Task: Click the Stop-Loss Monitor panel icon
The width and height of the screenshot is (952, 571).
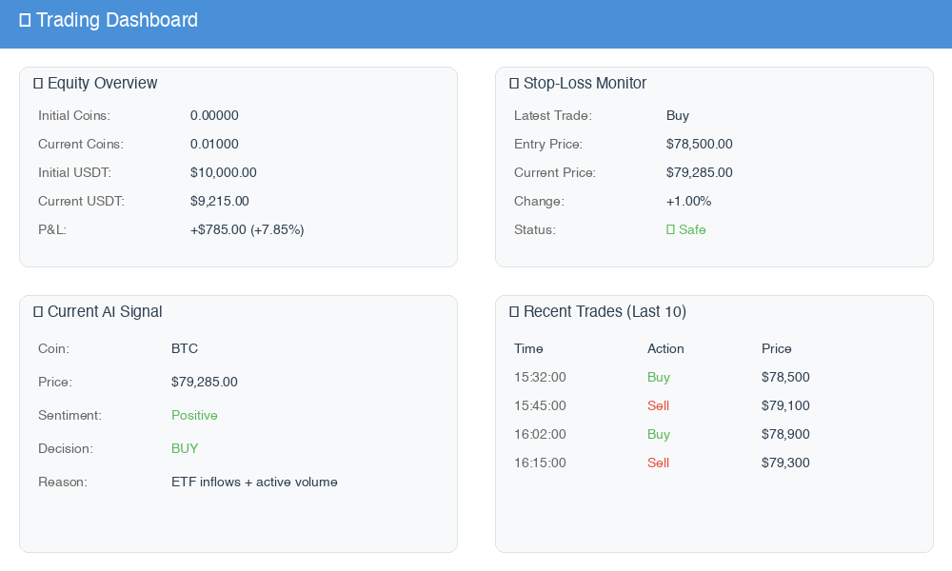Action: tap(513, 83)
